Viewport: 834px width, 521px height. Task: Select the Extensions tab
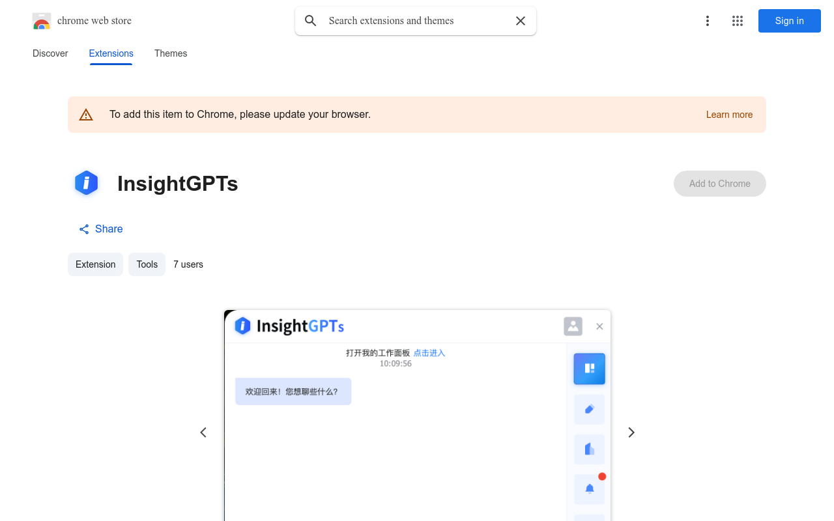(x=111, y=53)
